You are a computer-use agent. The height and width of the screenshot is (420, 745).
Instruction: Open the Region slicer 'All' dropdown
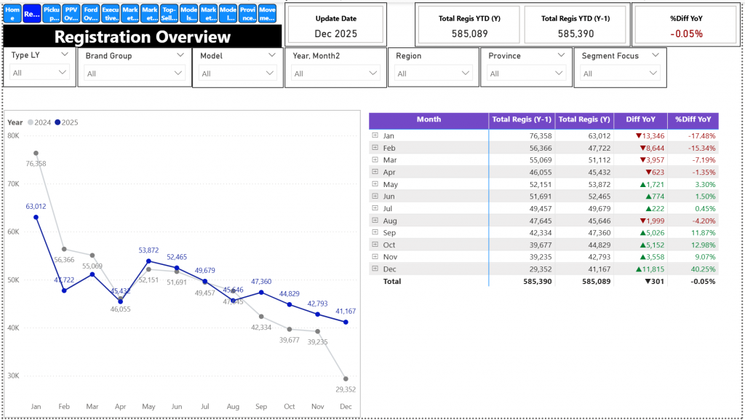coord(434,74)
